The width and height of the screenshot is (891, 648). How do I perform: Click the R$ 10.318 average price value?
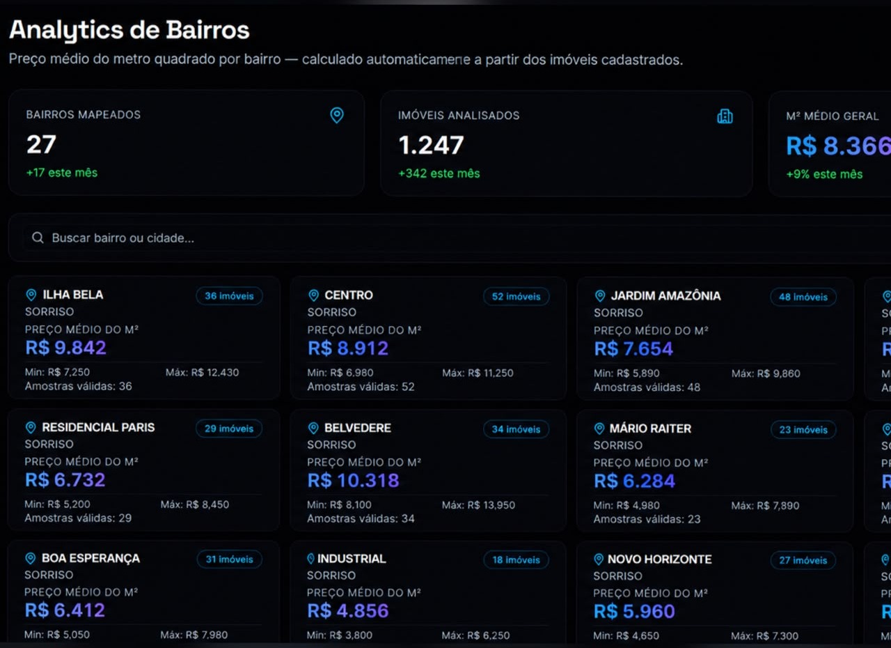pyautogui.click(x=353, y=481)
